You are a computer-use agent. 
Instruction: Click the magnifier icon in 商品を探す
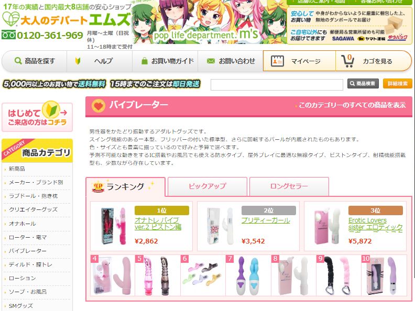(18, 61)
